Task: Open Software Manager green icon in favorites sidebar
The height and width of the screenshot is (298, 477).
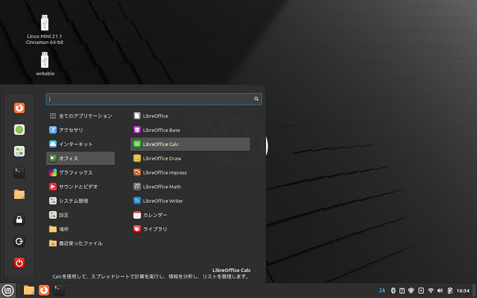Action: pos(19,129)
